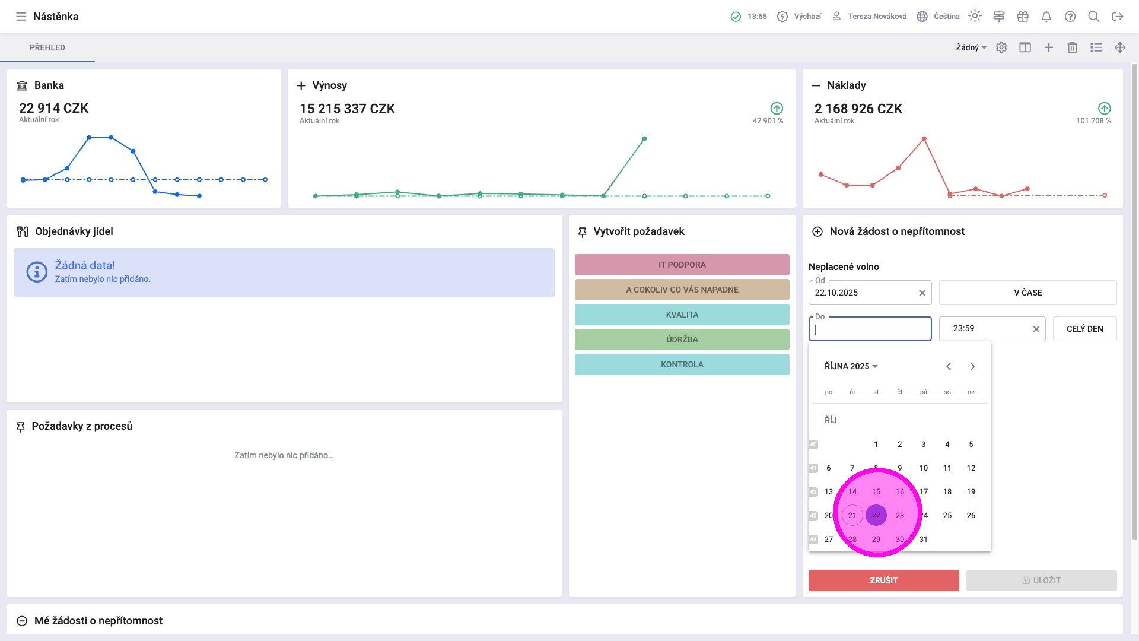Click the IT PODPORA request button
The width and height of the screenshot is (1139, 641).
pyautogui.click(x=682, y=265)
